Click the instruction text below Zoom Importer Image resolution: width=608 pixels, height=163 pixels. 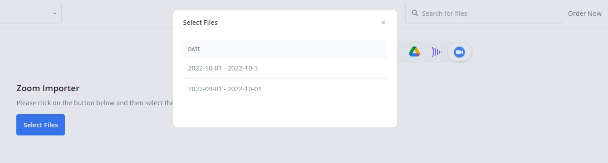click(95, 103)
